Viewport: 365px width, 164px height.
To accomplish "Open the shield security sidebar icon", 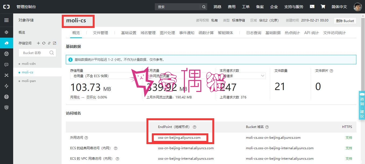I will [x=6, y=108].
